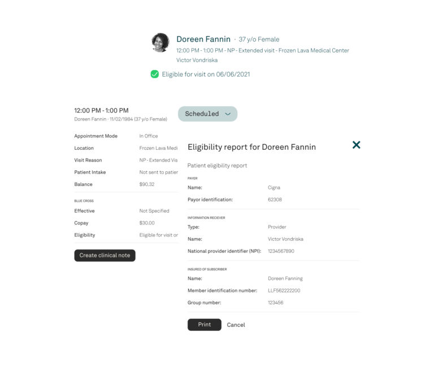Click the Frozen Lava Medi location value

(159, 148)
